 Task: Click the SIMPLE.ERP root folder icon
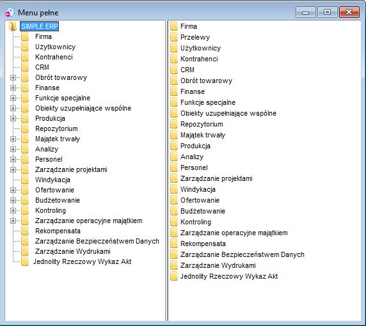(x=13, y=26)
